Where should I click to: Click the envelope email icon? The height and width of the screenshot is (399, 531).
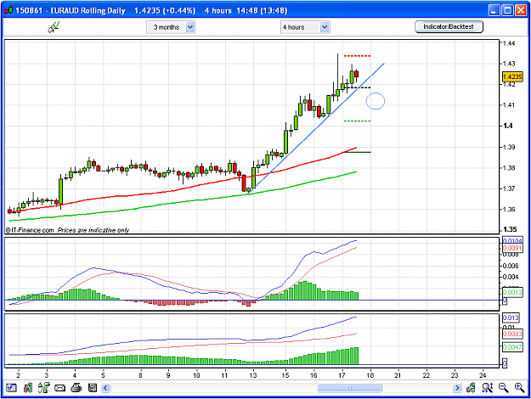pos(60,388)
